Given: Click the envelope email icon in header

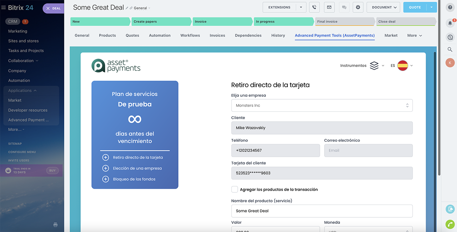Looking at the screenshot, I should click(x=329, y=7).
